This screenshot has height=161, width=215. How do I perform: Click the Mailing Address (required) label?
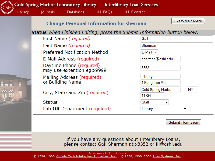[72, 77]
